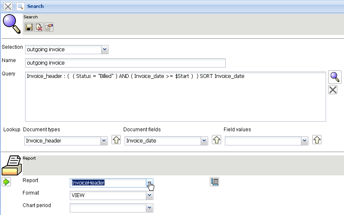Run the report with the green arrow

pos(6,182)
